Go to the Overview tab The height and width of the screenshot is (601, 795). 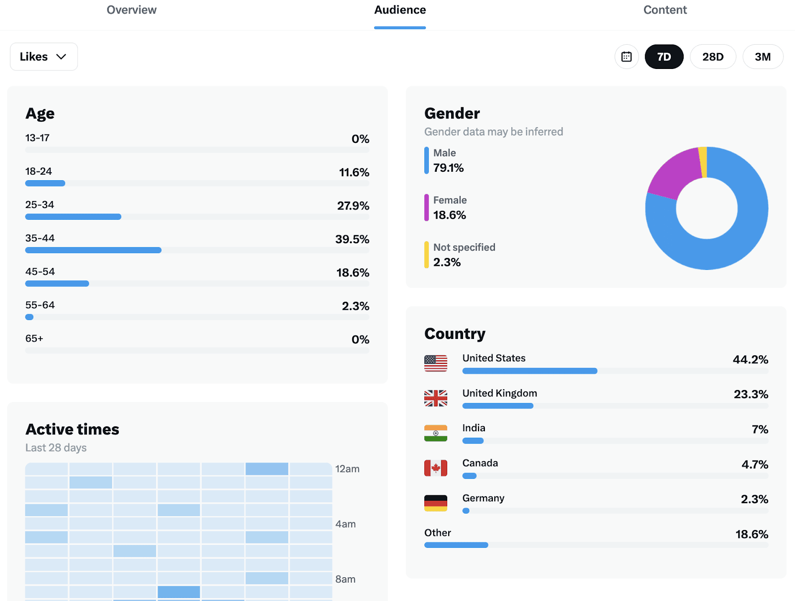132,10
